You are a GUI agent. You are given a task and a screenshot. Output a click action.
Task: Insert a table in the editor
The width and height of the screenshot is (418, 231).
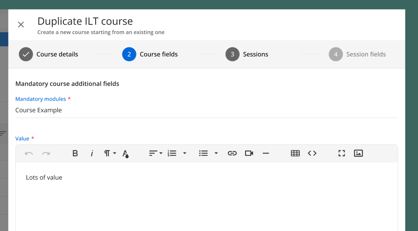295,153
